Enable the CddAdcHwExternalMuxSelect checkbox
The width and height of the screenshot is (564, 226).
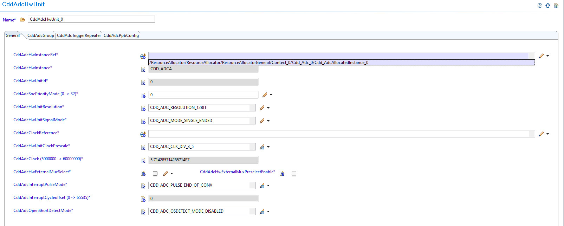(x=155, y=174)
